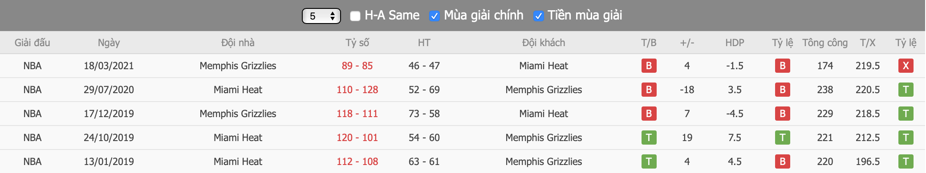
Task: Open the 120 - 101 score link
Action: [357, 138]
